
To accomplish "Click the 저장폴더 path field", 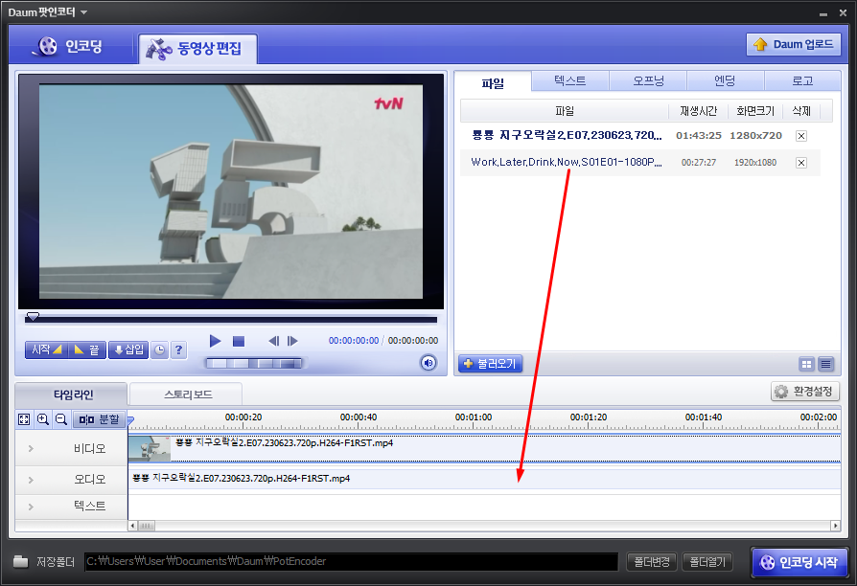I will coord(351,561).
